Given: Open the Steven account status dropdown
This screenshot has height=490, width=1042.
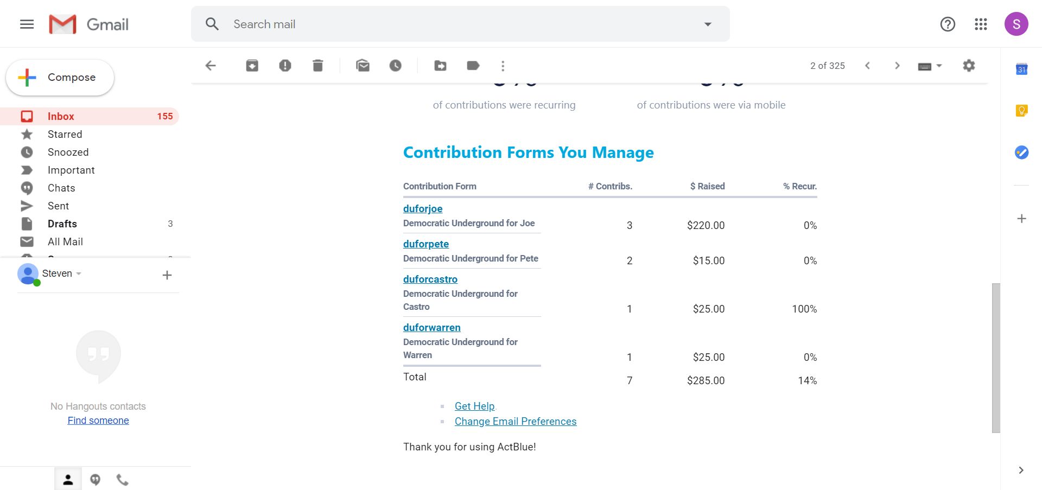Looking at the screenshot, I should click(79, 273).
